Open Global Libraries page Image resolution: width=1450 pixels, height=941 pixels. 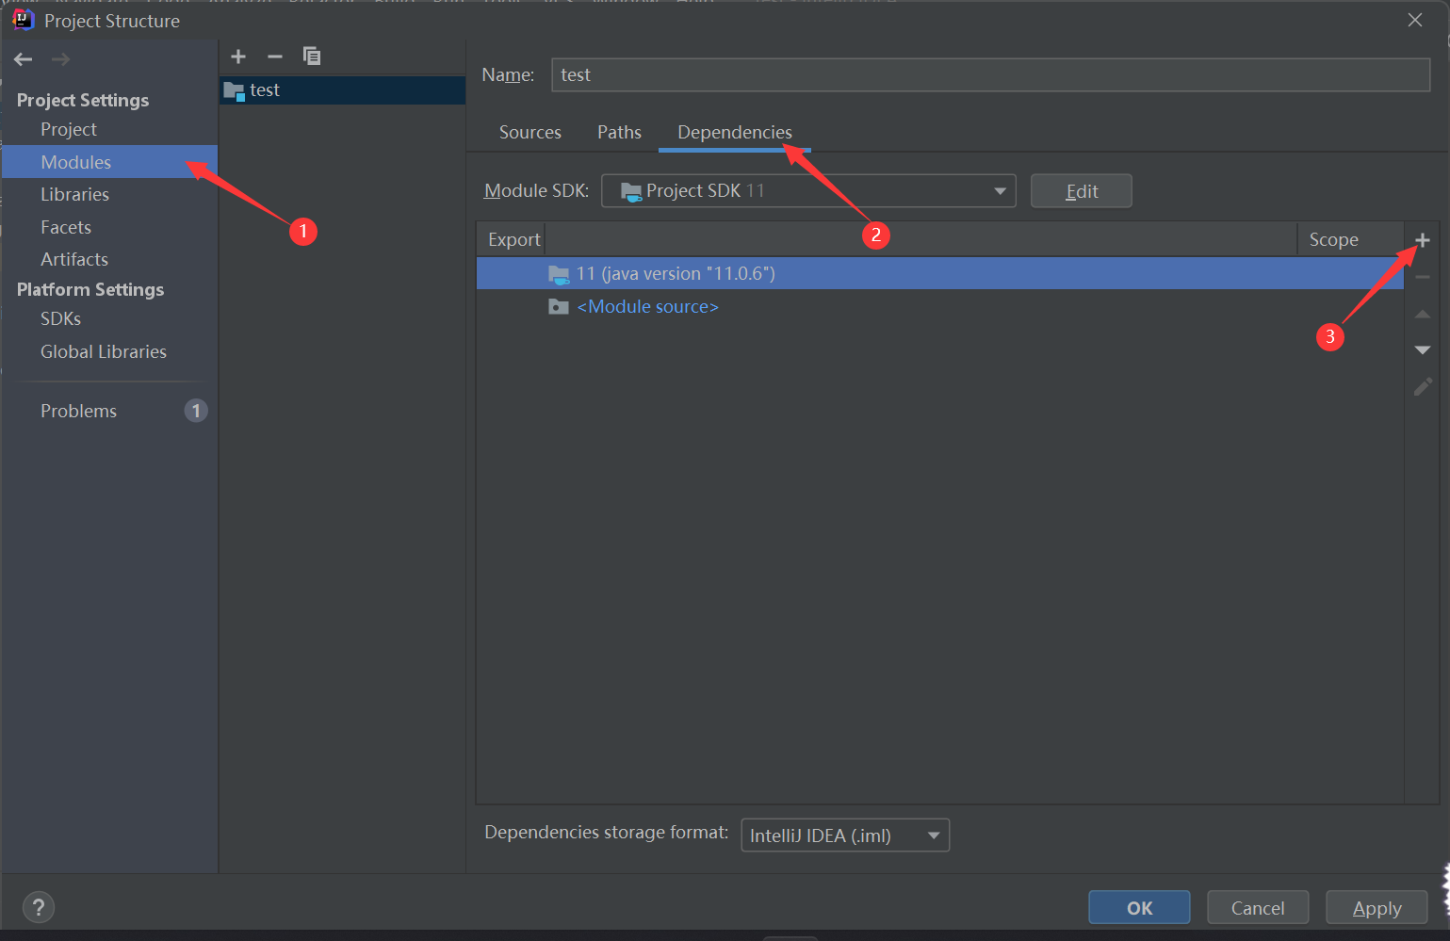coord(104,351)
